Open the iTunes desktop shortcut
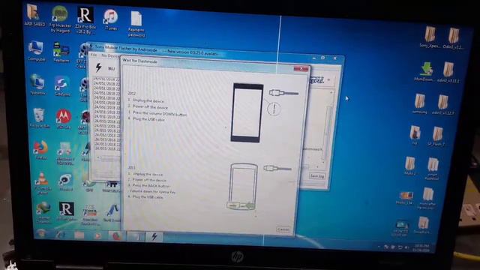480x270 pixels. 111,19
